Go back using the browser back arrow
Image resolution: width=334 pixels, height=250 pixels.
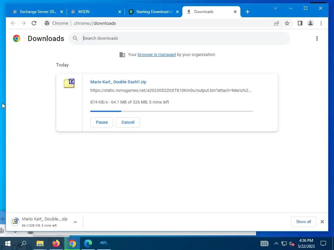(x=13, y=23)
